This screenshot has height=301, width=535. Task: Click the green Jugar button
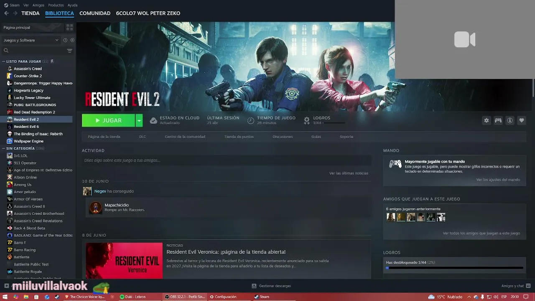(108, 120)
